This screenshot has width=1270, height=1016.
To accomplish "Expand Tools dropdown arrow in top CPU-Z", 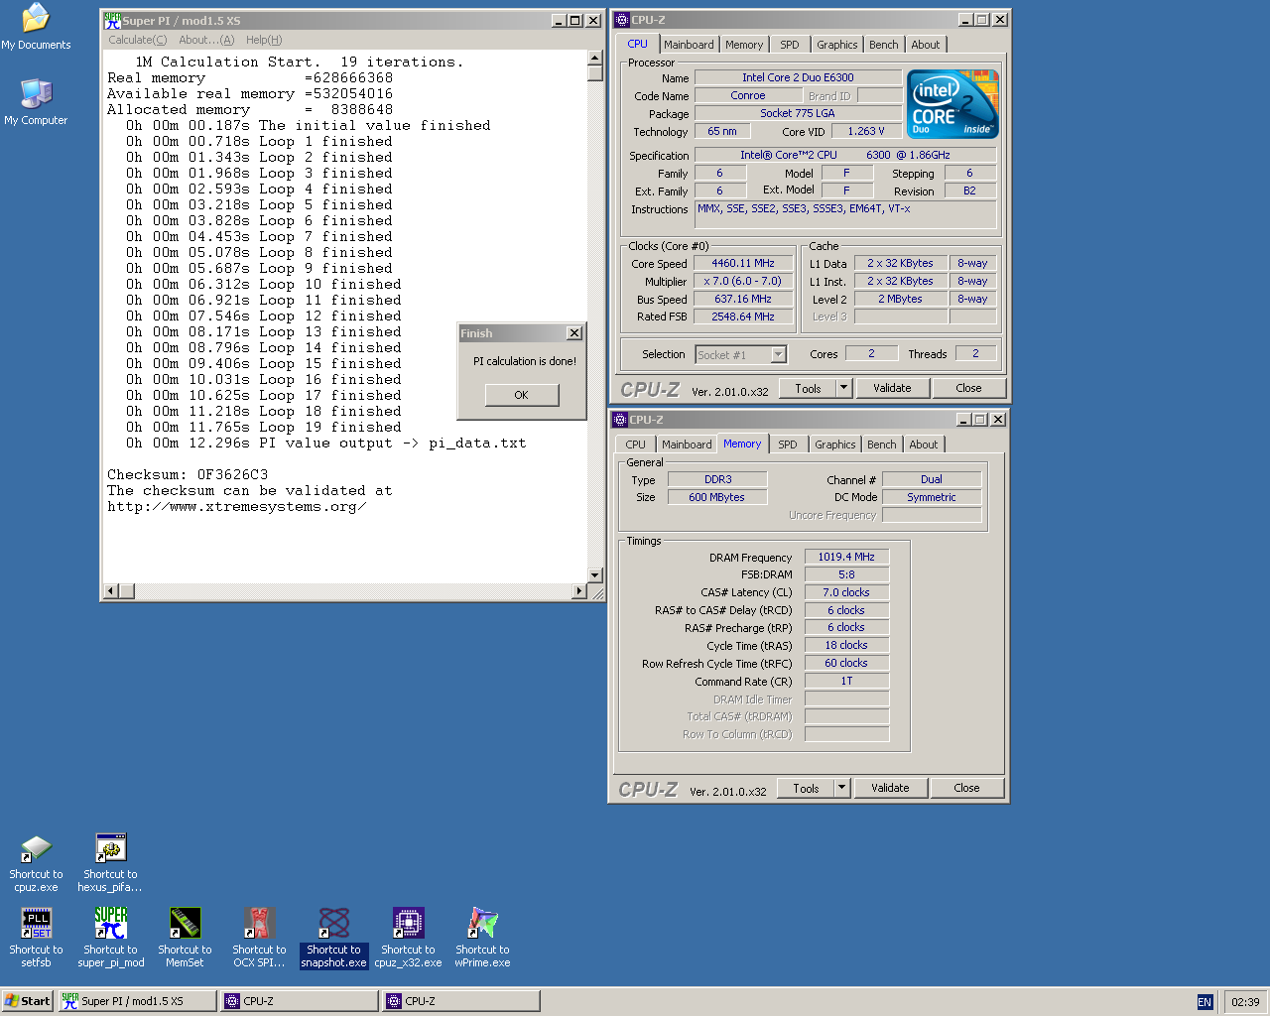I will click(x=844, y=388).
